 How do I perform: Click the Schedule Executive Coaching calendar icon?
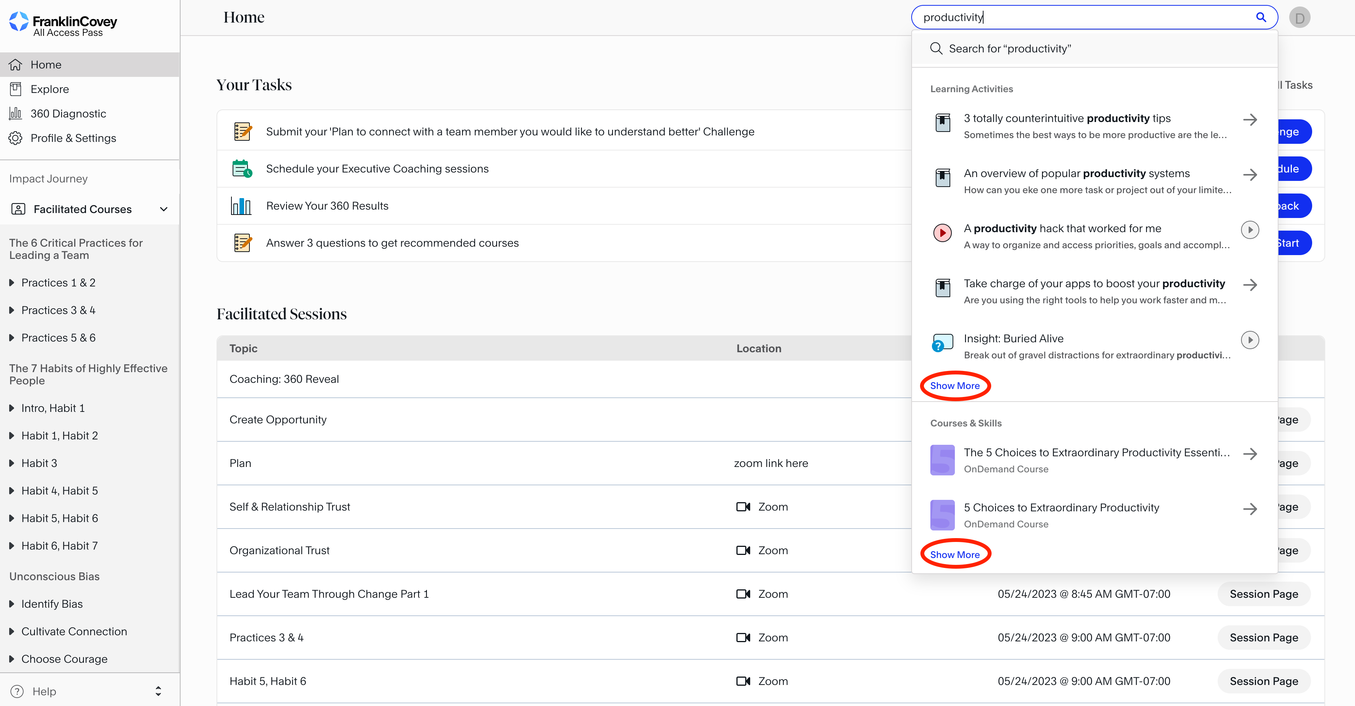242,169
